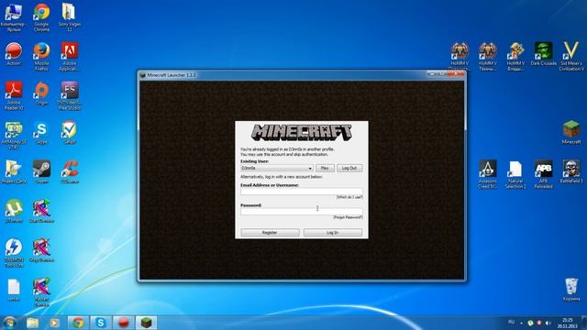Select the Battlefield 3 desktop shortcut
Viewport: 587px width, 330px height.
[x=571, y=171]
